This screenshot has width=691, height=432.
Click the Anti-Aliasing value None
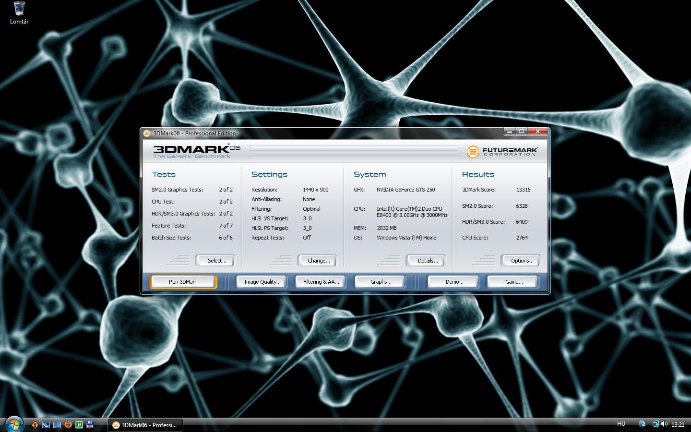click(x=309, y=199)
